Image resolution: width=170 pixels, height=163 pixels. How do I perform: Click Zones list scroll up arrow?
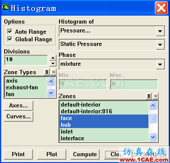click(153, 105)
